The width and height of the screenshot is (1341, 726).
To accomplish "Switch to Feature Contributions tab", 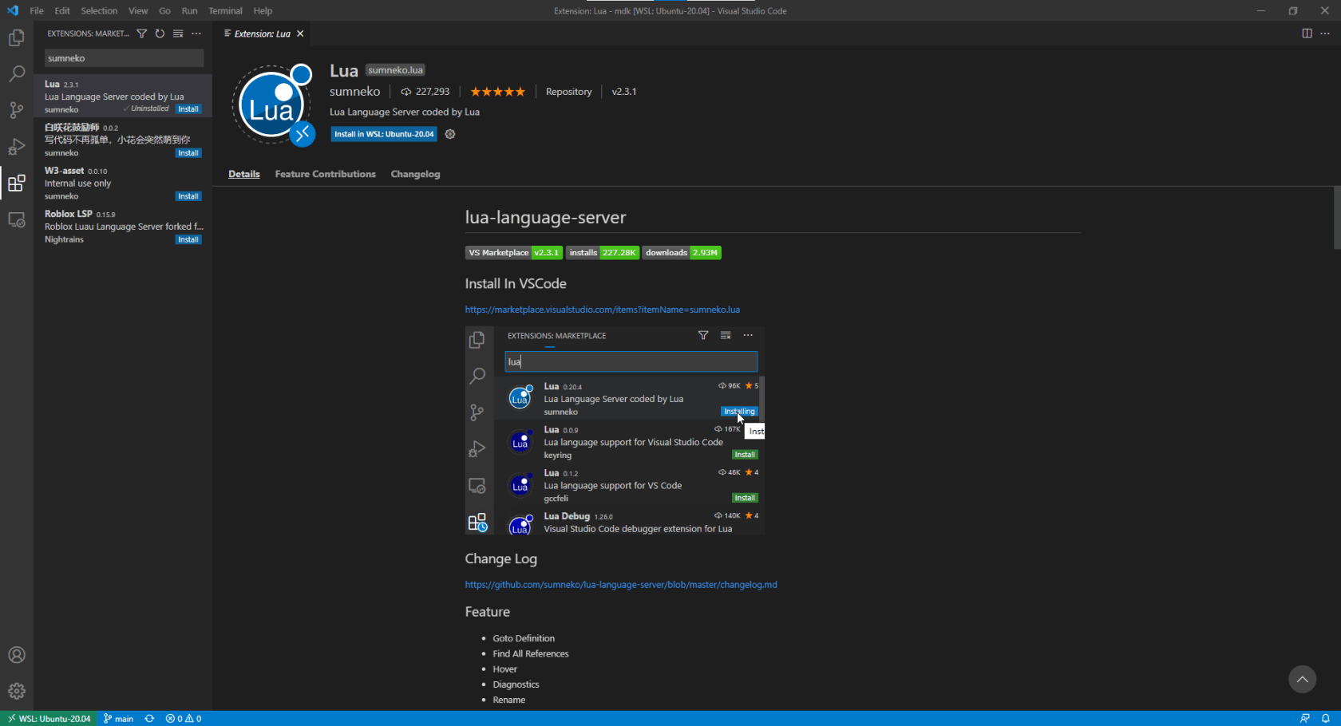I will coord(325,174).
